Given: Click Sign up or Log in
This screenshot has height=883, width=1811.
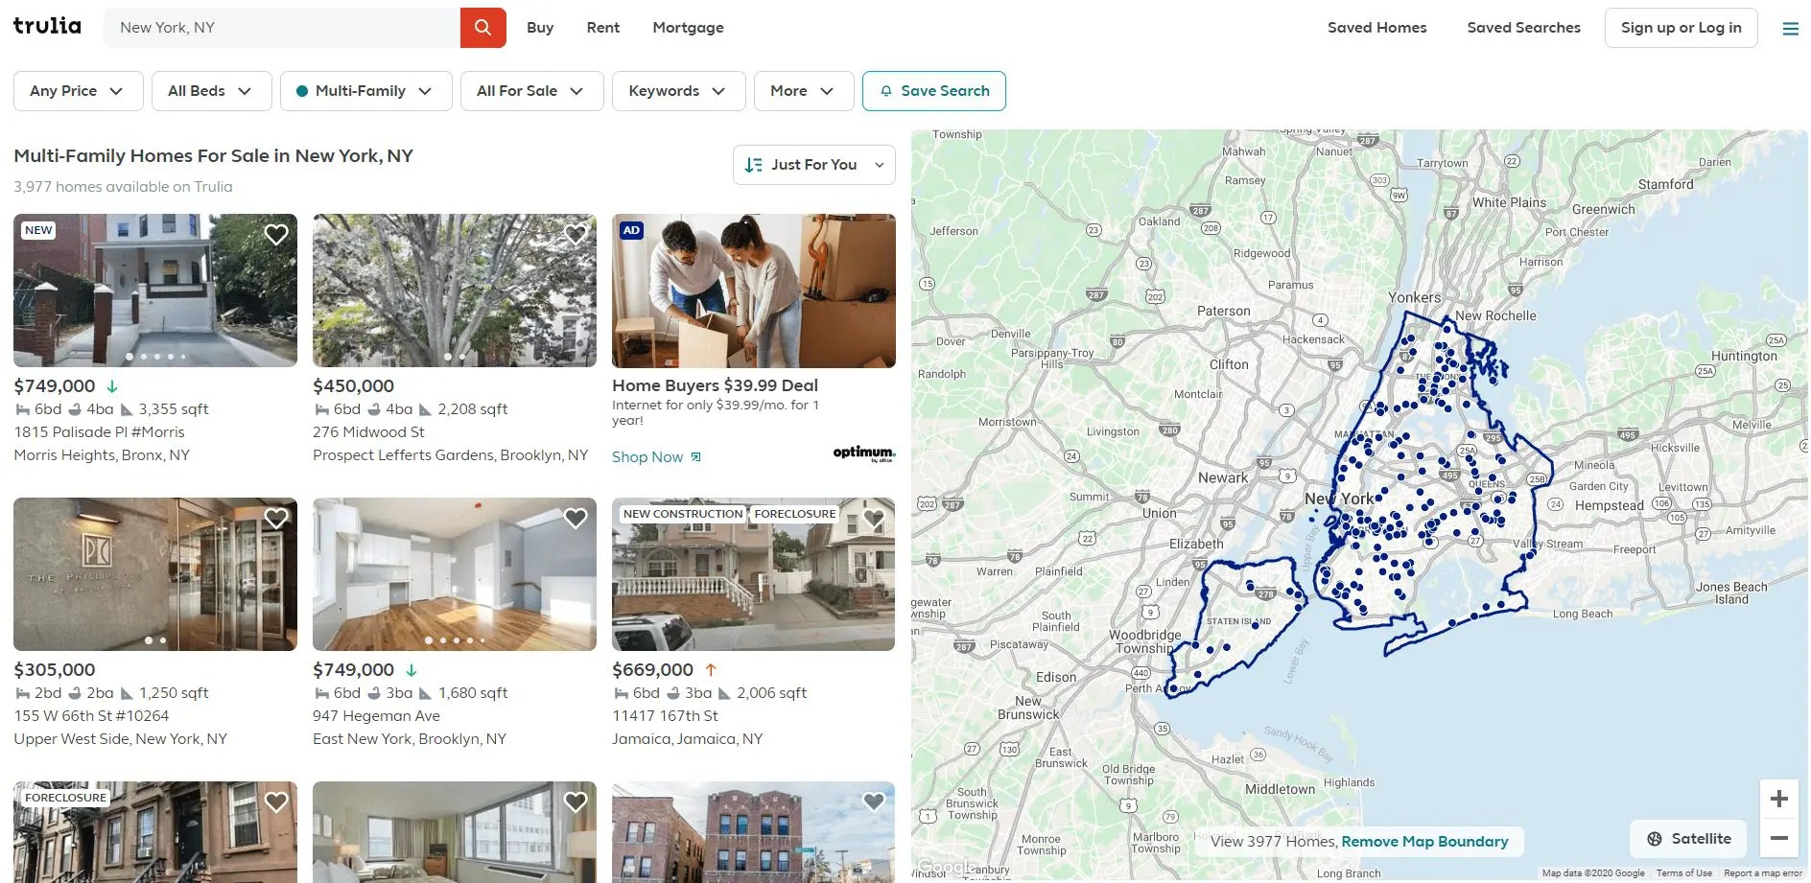Looking at the screenshot, I should coord(1681,28).
